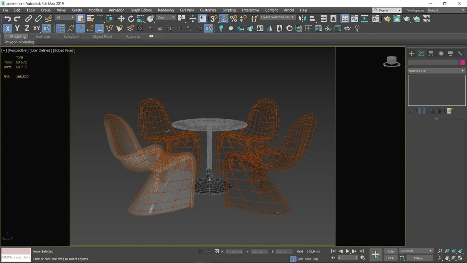Click the Undo arrow in main toolbar
The height and width of the screenshot is (263, 467).
click(x=7, y=18)
